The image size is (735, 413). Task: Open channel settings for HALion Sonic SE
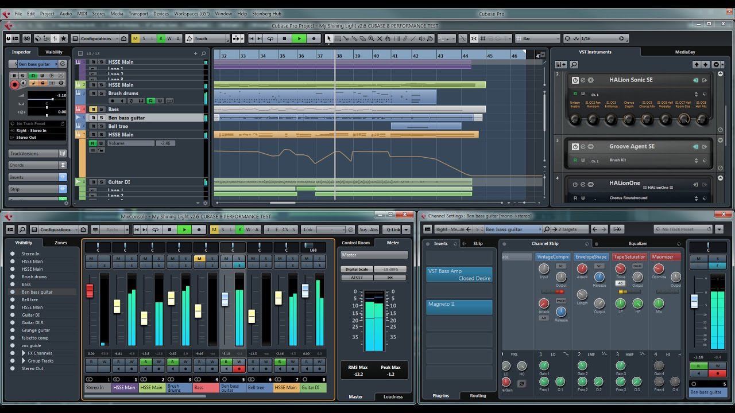pyautogui.click(x=583, y=80)
